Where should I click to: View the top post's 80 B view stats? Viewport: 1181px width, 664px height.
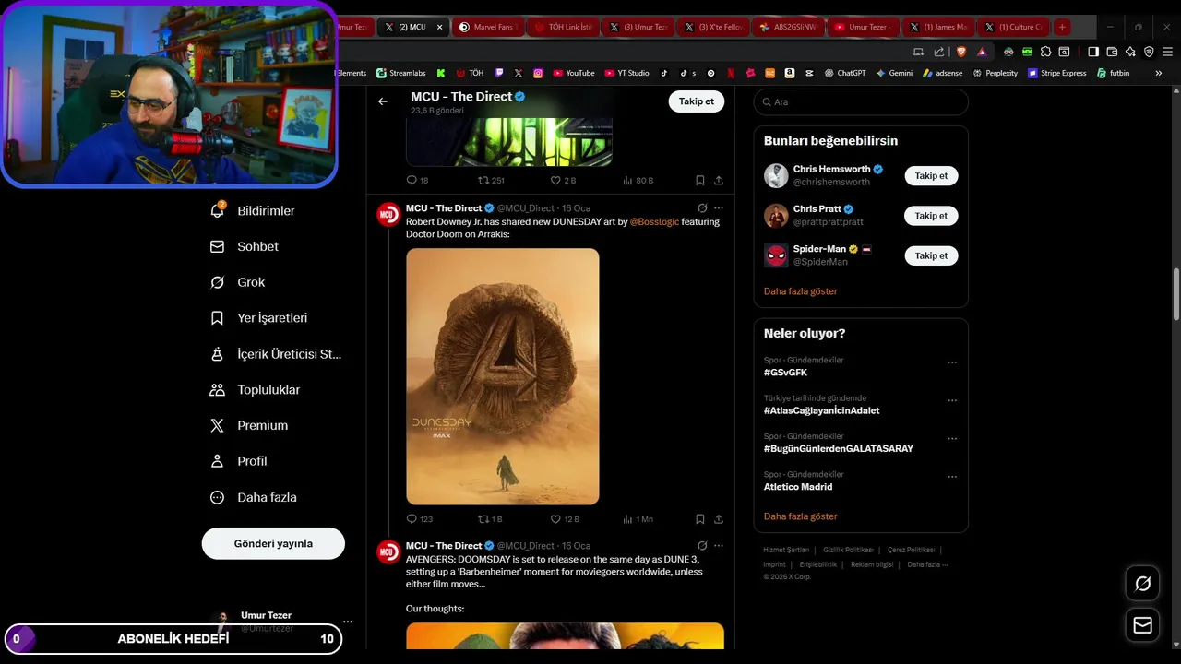(638, 181)
